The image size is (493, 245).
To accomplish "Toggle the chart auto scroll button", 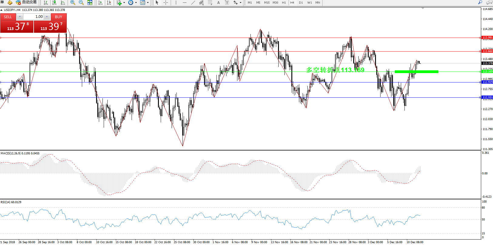I will click(x=100, y=2).
